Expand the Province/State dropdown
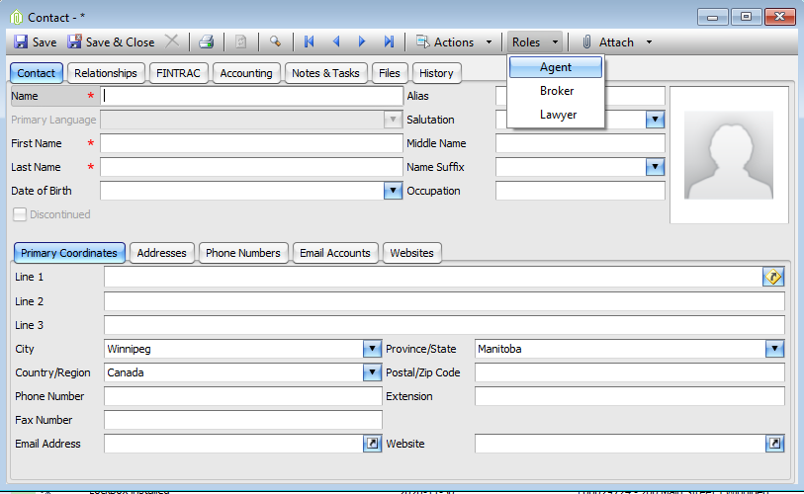Screen dimensions: 804x494 pos(774,349)
